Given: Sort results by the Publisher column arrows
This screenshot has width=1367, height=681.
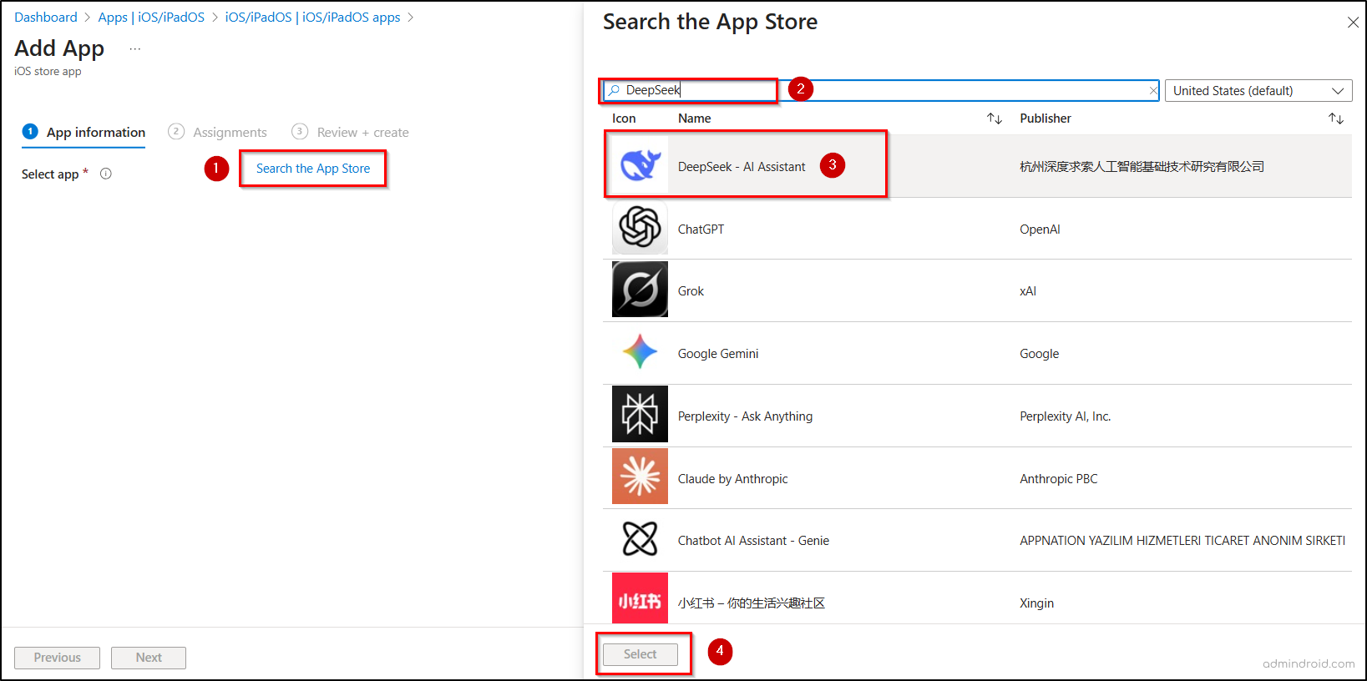Looking at the screenshot, I should click(1335, 119).
